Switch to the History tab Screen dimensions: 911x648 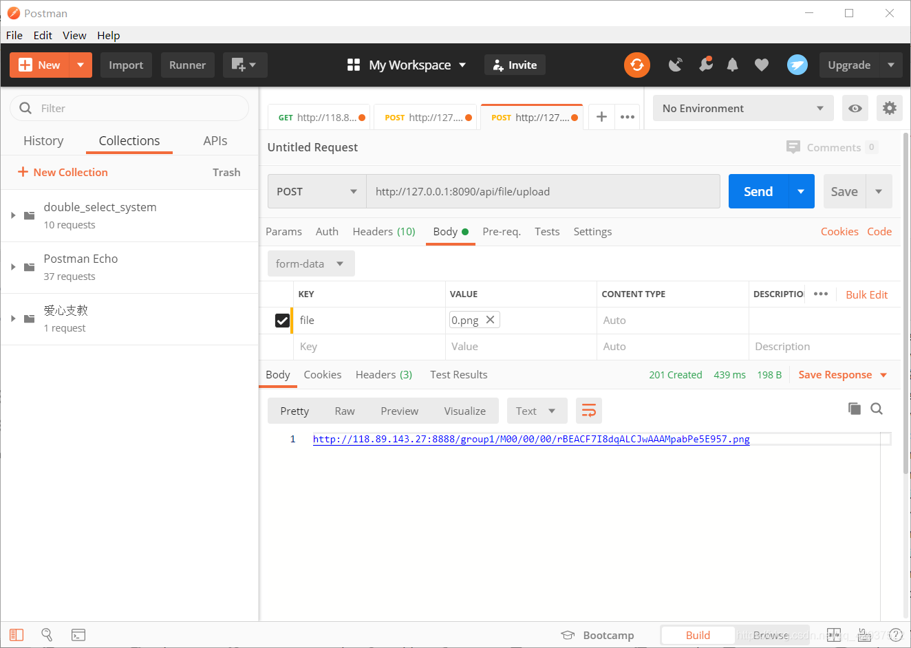pyautogui.click(x=43, y=140)
